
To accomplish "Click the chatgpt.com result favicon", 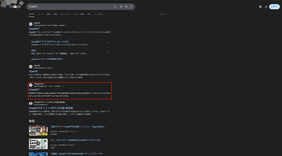I will pyautogui.click(x=31, y=85).
